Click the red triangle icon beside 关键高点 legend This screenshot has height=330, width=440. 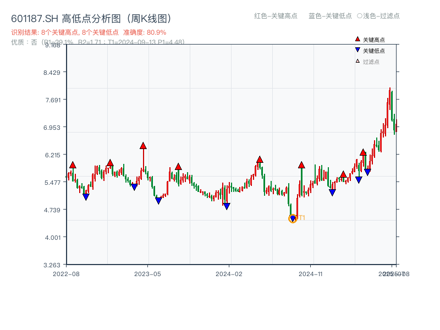[358, 39]
